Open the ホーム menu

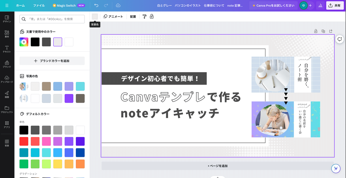pyautogui.click(x=20, y=5)
